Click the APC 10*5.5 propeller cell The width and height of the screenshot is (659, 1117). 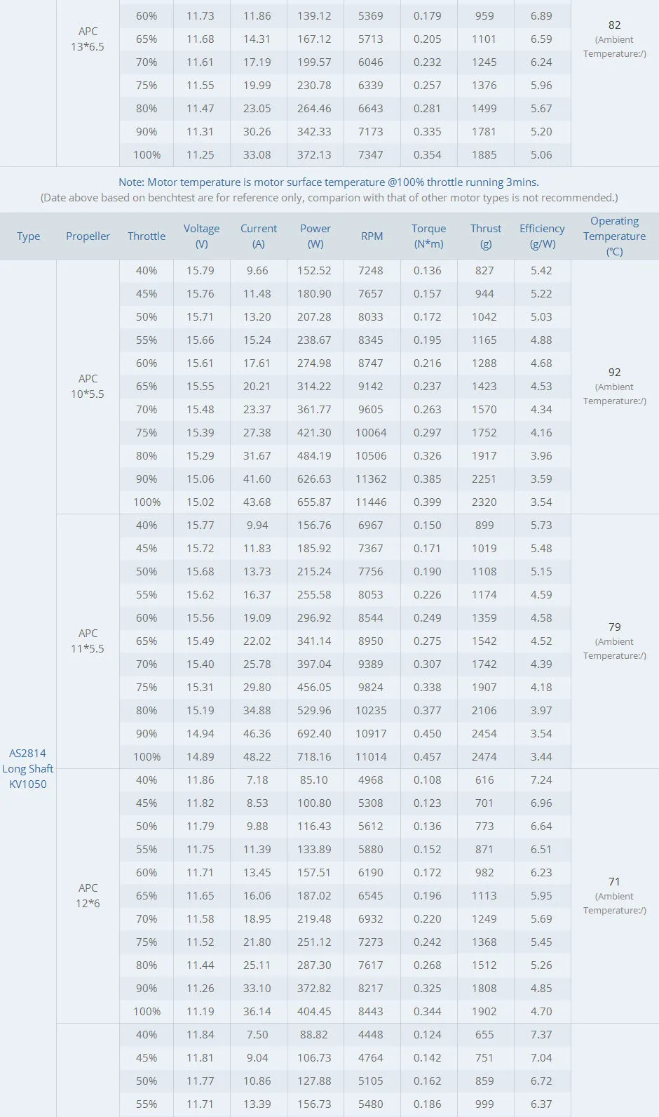pos(88,387)
